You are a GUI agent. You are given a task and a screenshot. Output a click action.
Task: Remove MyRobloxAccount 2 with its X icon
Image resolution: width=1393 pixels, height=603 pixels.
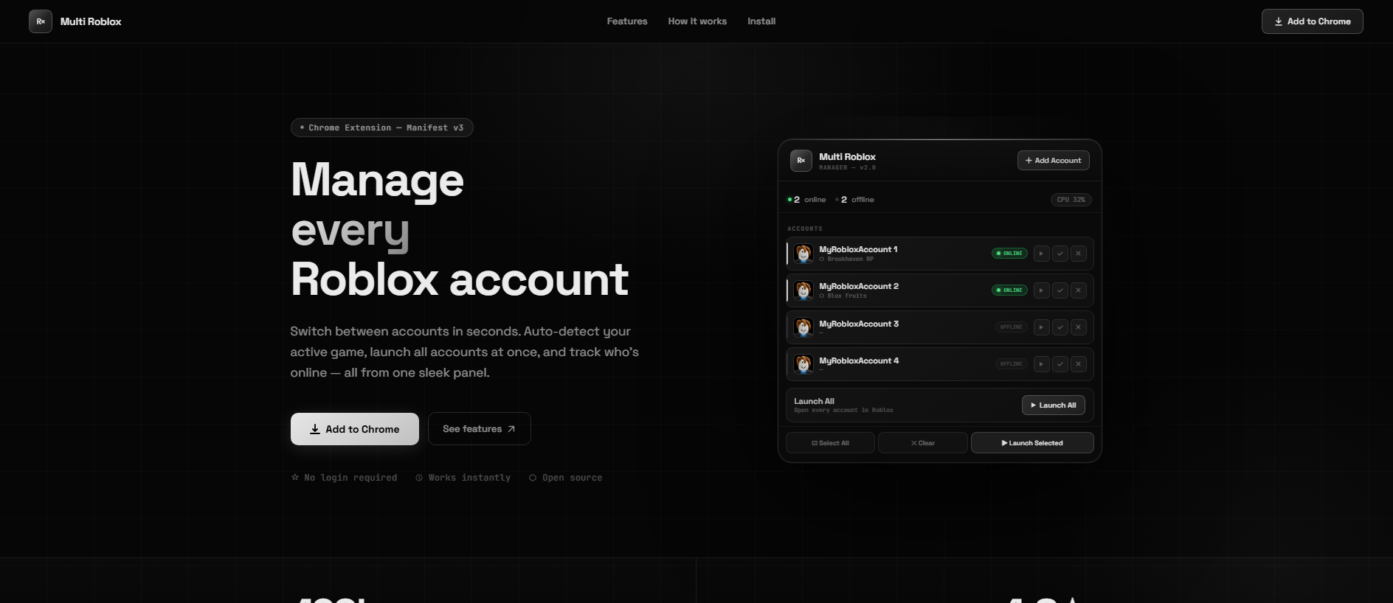point(1079,290)
